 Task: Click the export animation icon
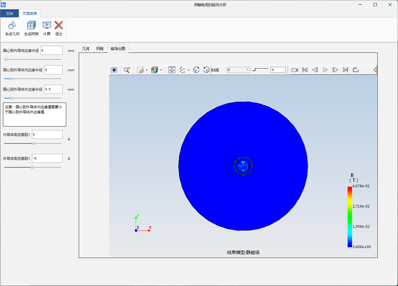(356, 70)
